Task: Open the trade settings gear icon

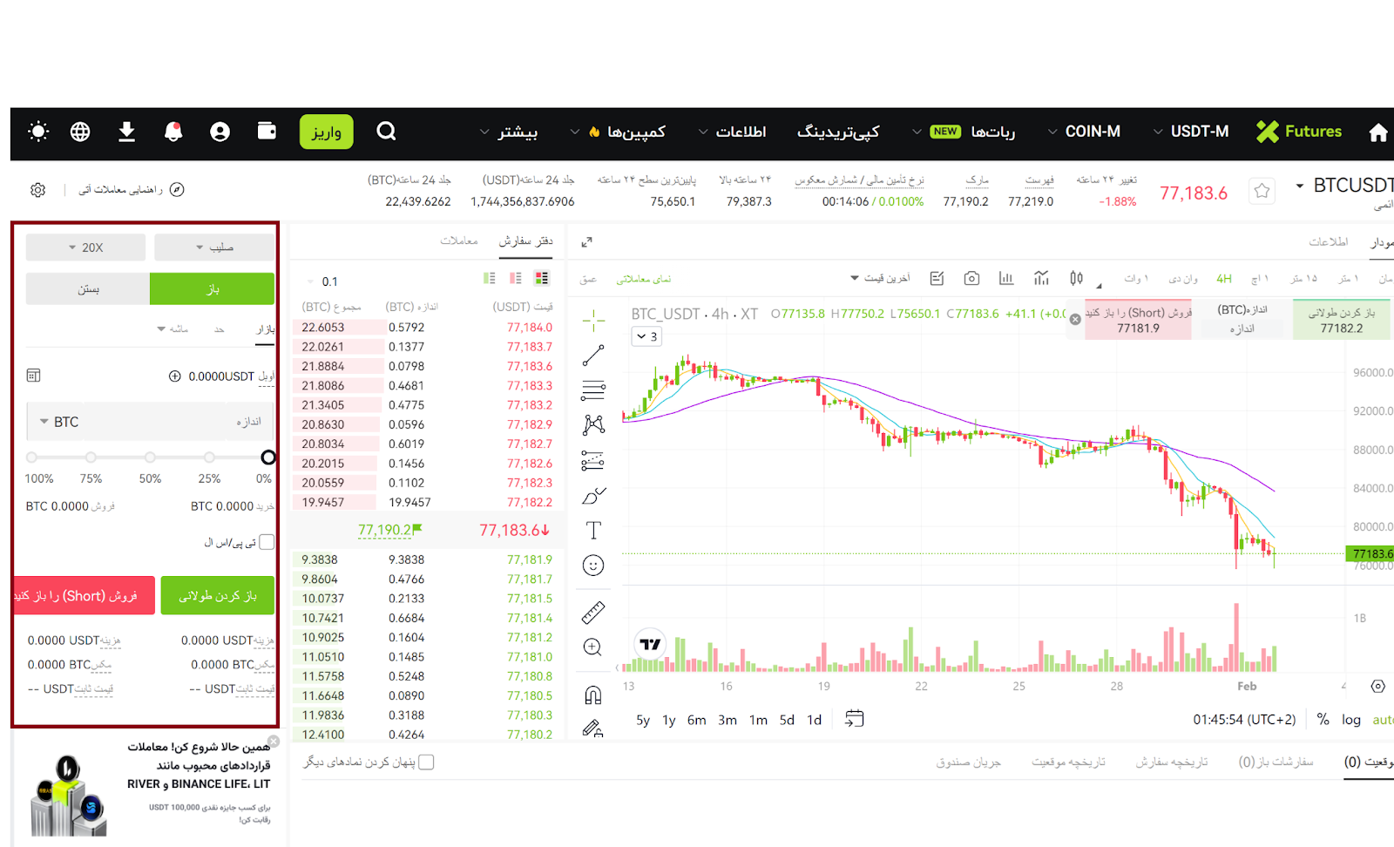Action: pyautogui.click(x=37, y=190)
